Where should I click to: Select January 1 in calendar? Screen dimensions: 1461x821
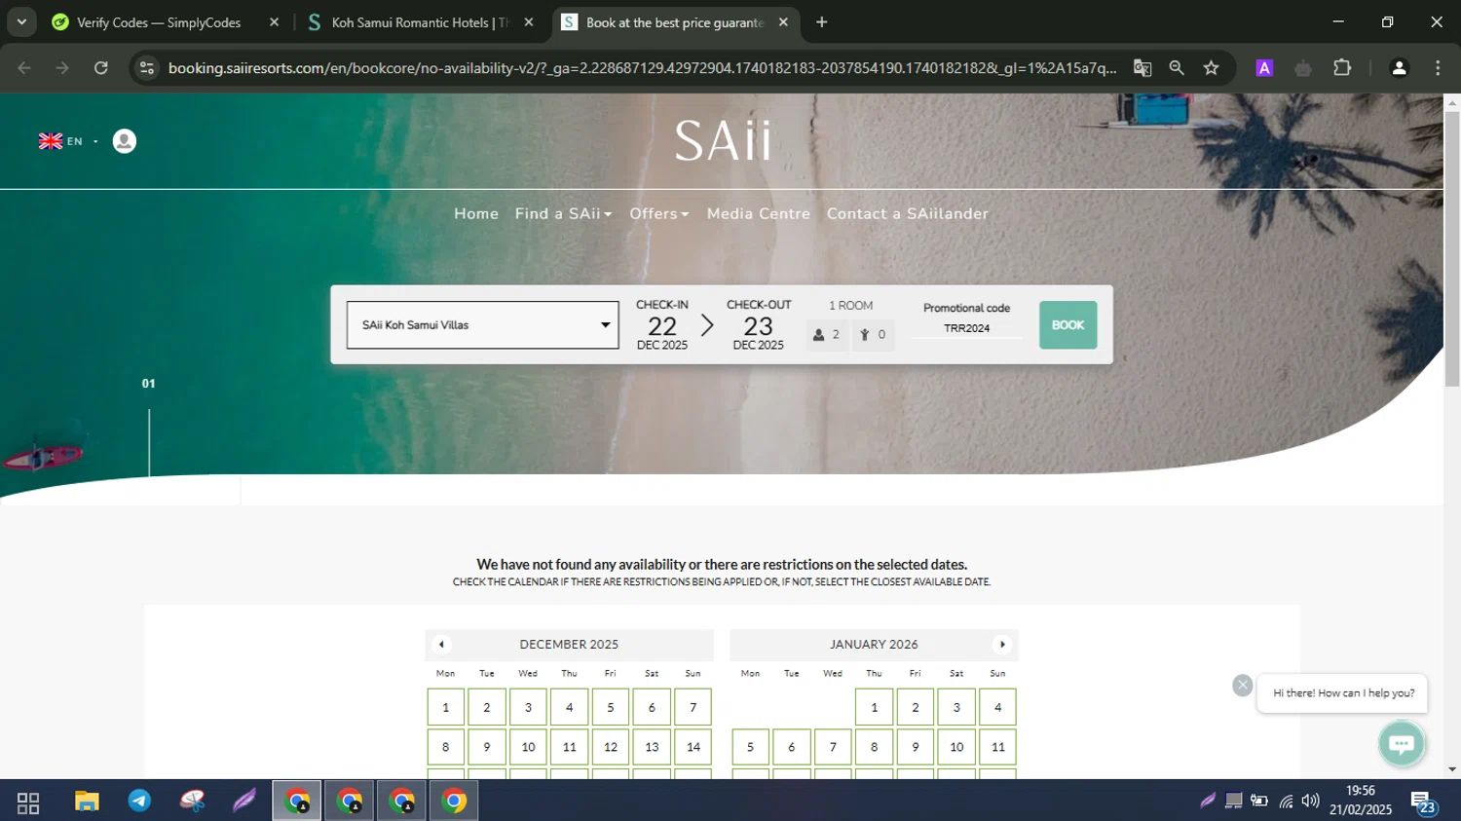click(875, 707)
